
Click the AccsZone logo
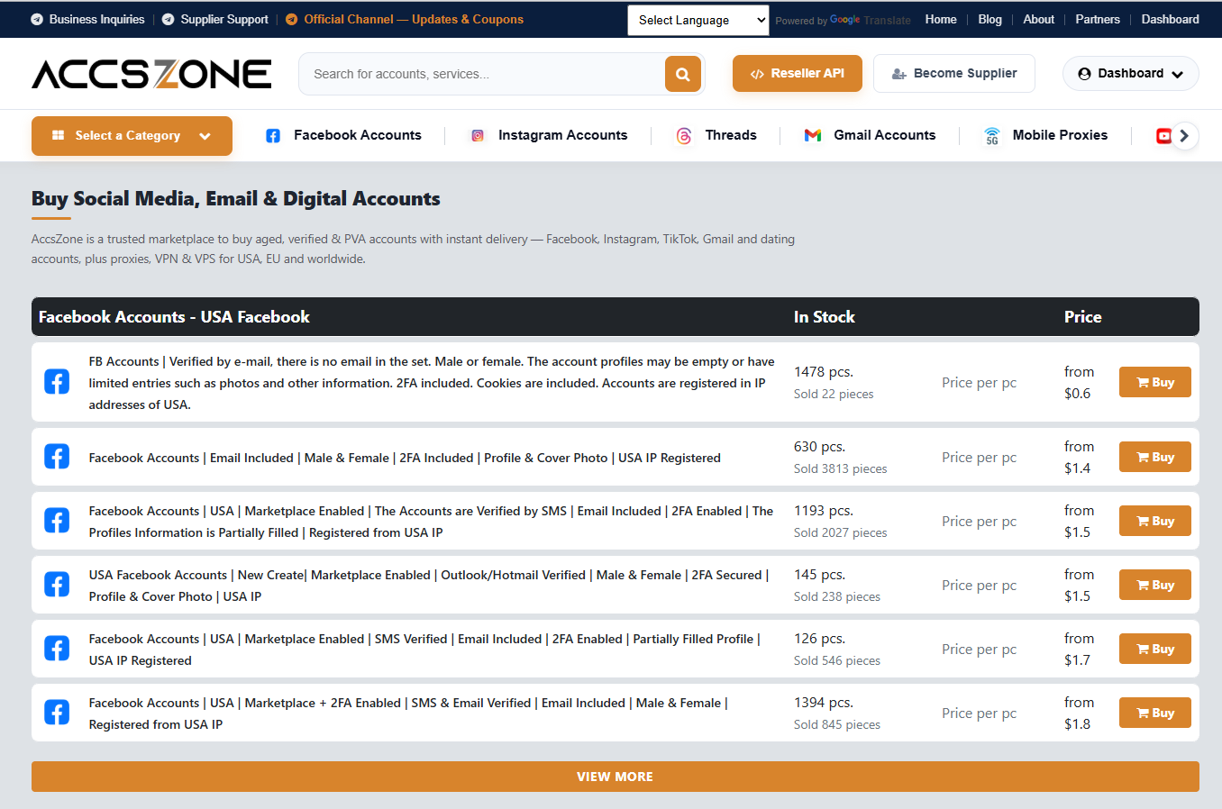151,74
